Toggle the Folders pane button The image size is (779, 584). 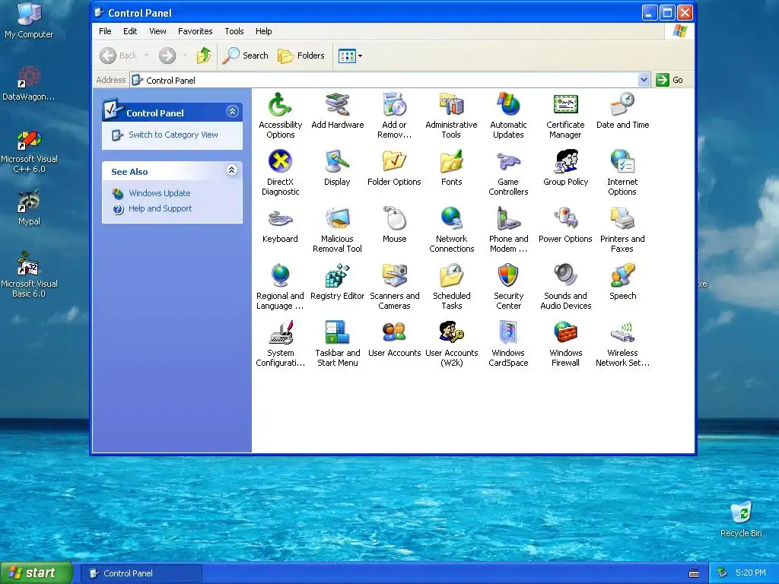[x=301, y=56]
